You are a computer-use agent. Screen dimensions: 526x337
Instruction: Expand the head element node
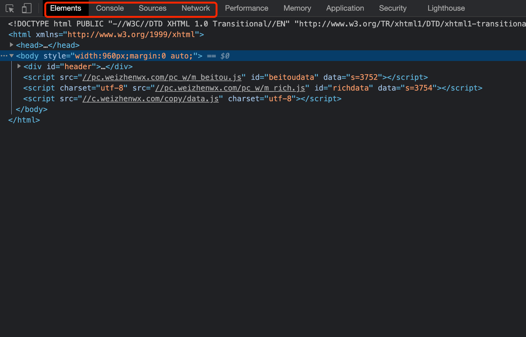click(x=12, y=45)
